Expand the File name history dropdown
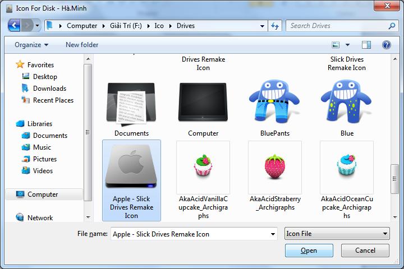The width and height of the screenshot is (404, 269). (x=273, y=234)
